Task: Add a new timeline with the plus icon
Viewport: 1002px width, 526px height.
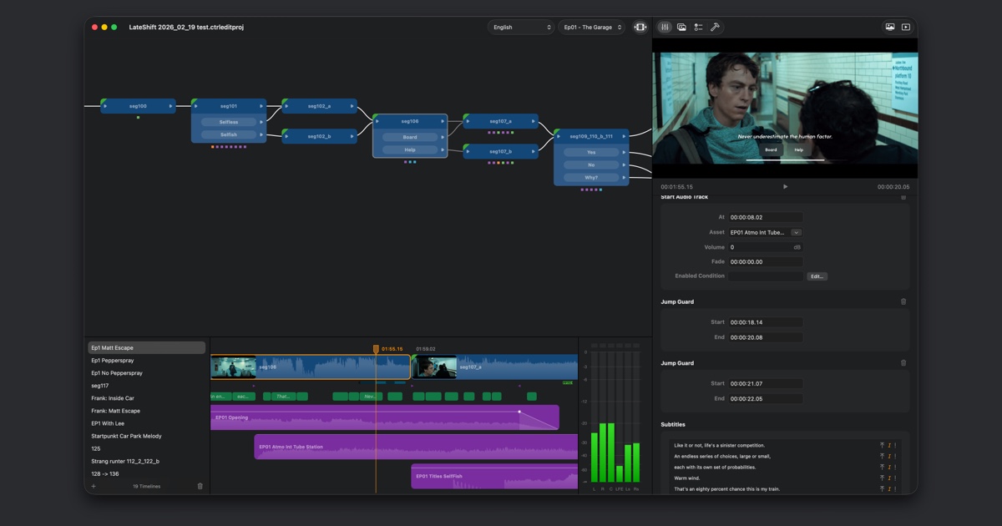Action: [x=94, y=486]
